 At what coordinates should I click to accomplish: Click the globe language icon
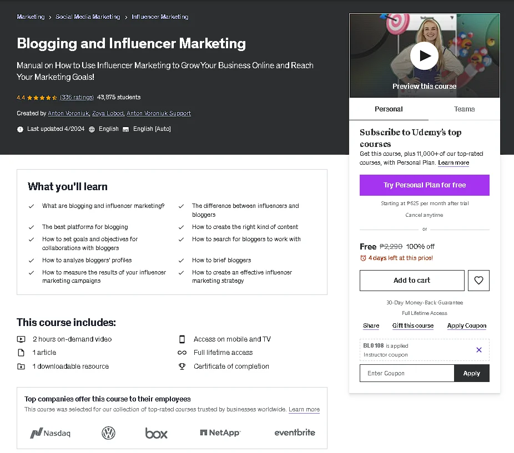[x=92, y=129]
